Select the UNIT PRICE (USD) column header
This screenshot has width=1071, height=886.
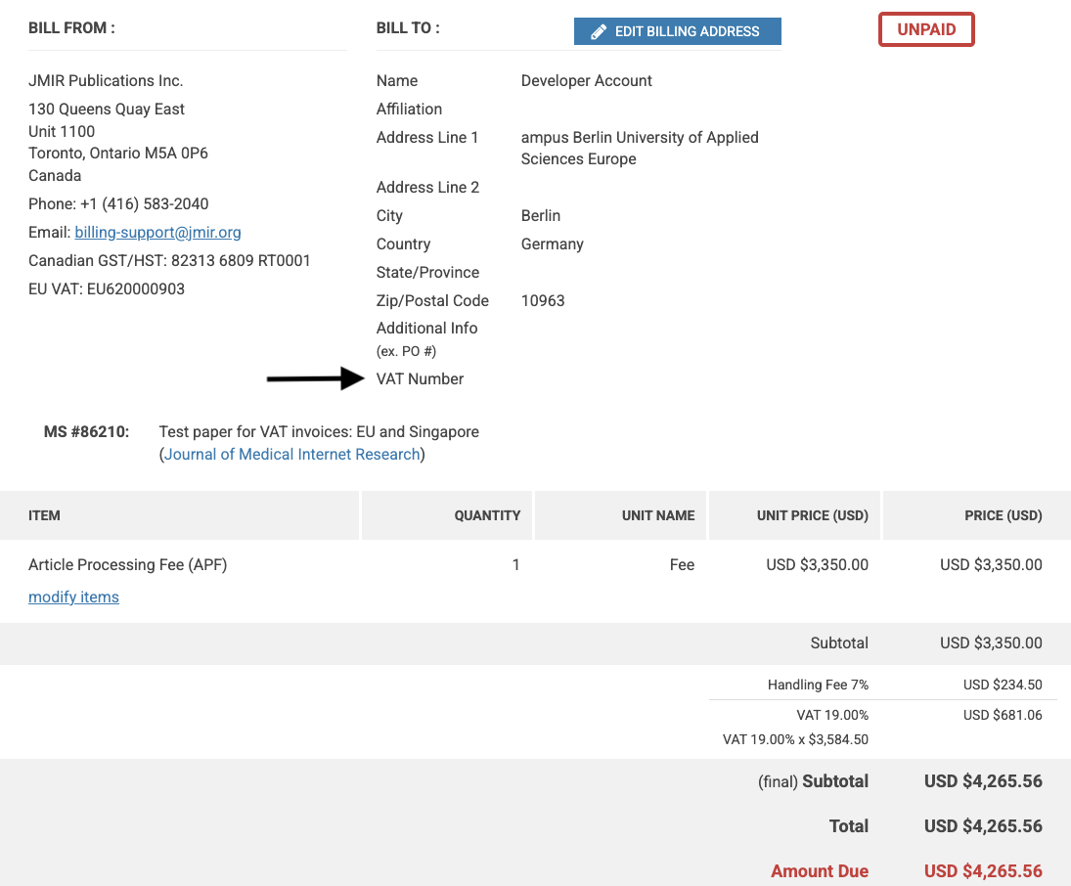[812, 515]
